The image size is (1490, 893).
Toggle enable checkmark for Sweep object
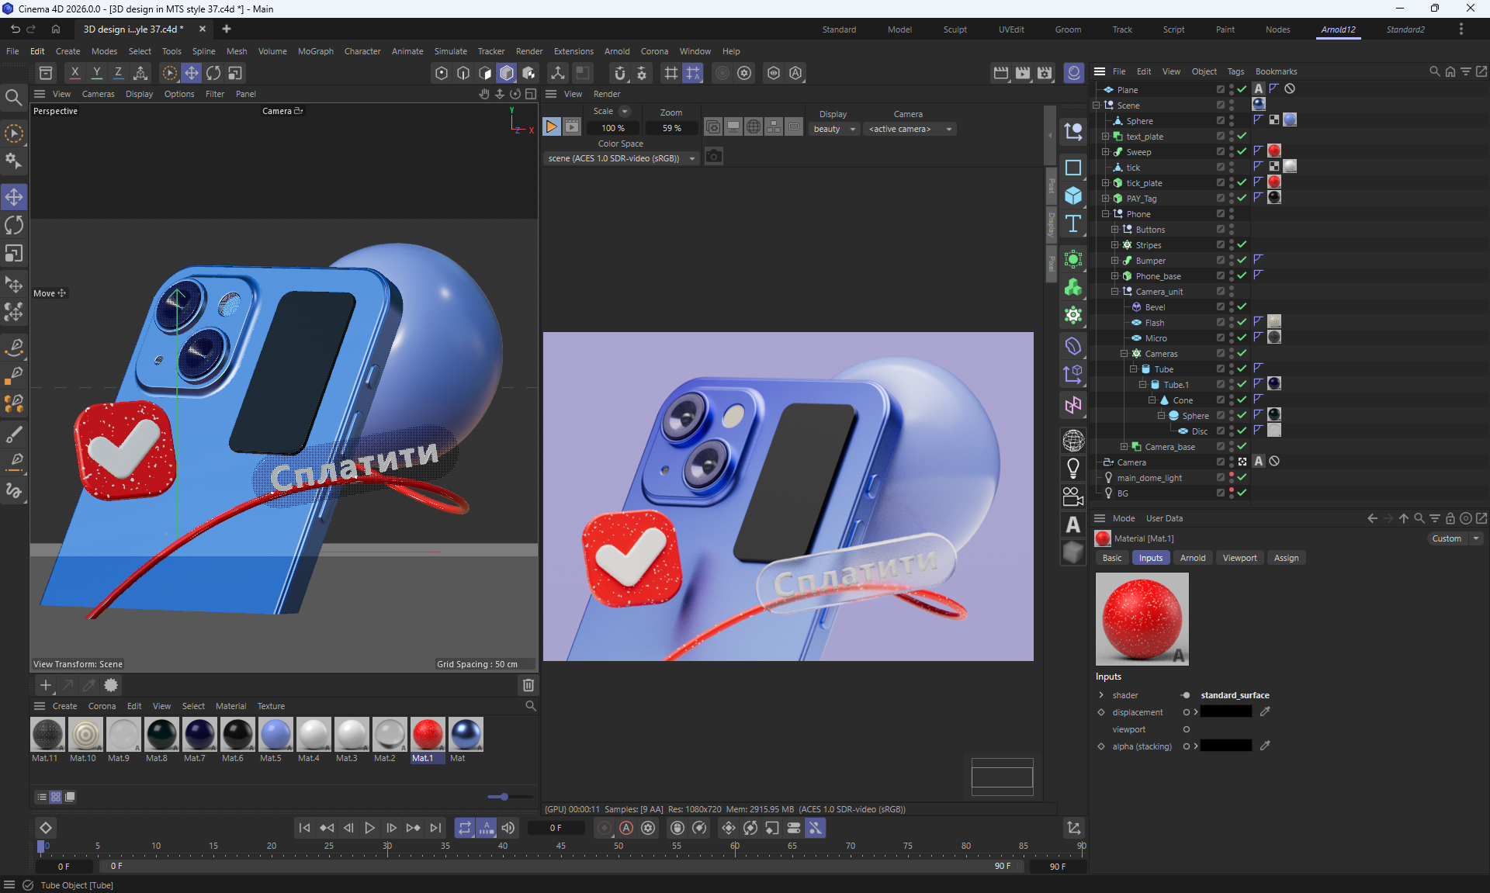[x=1242, y=151]
